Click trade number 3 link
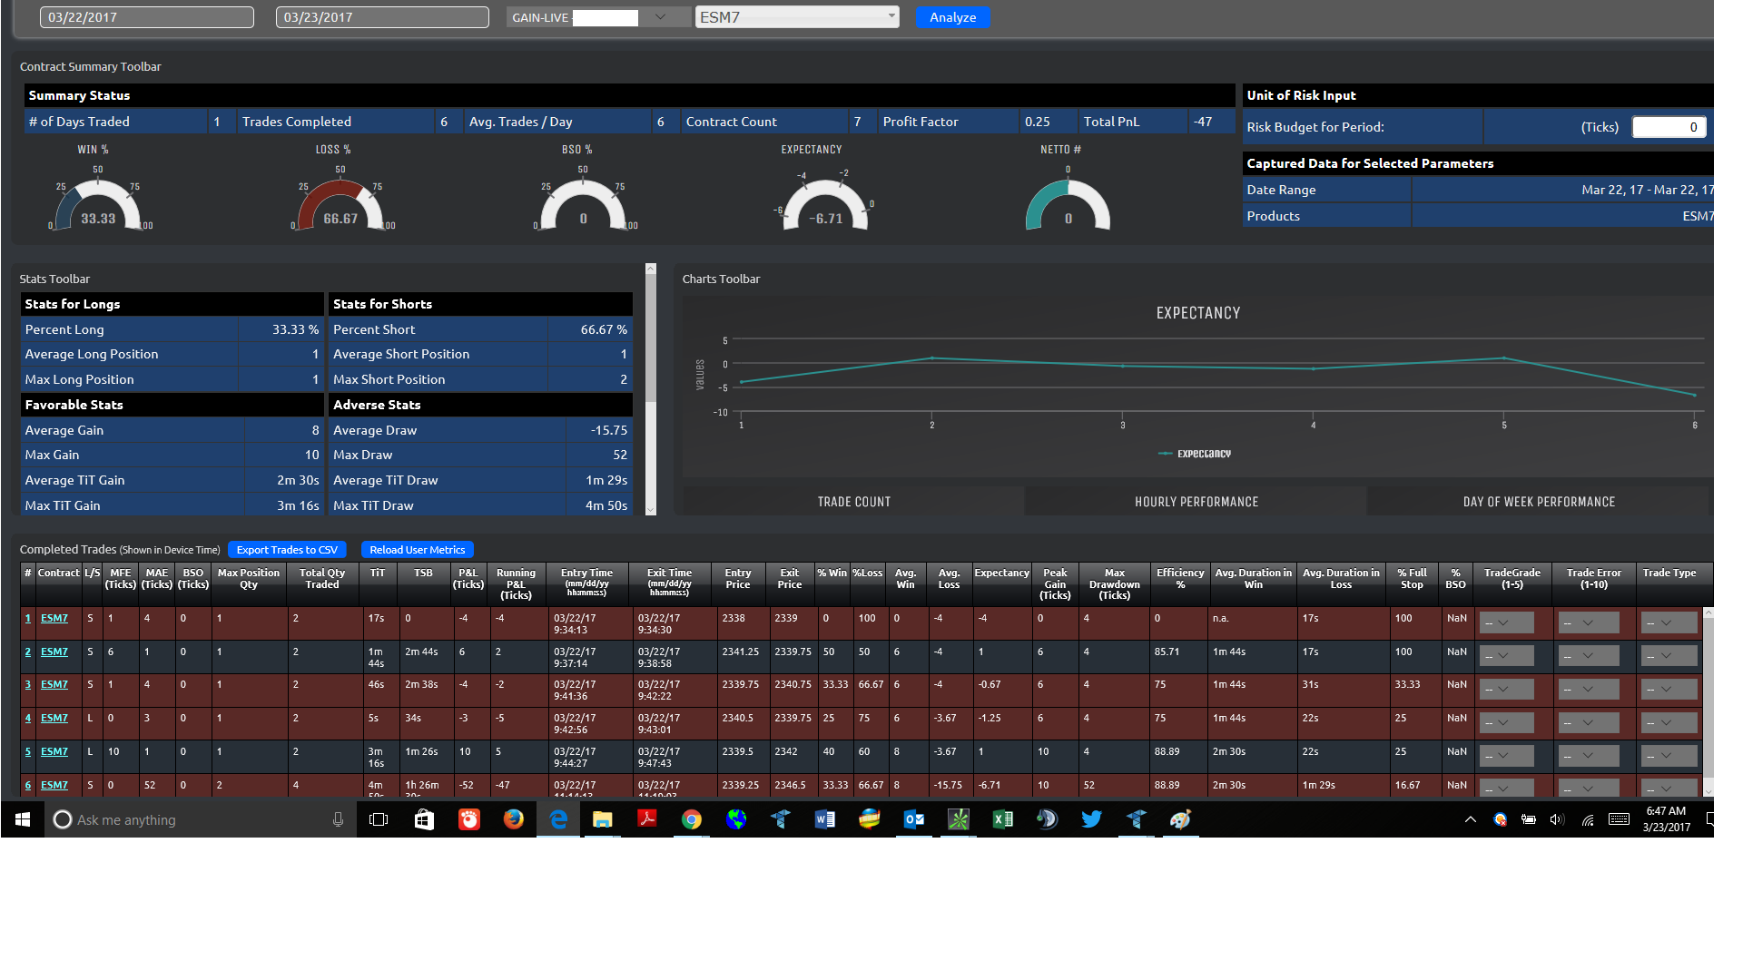Screen dimensions: 1743x980 [28, 684]
